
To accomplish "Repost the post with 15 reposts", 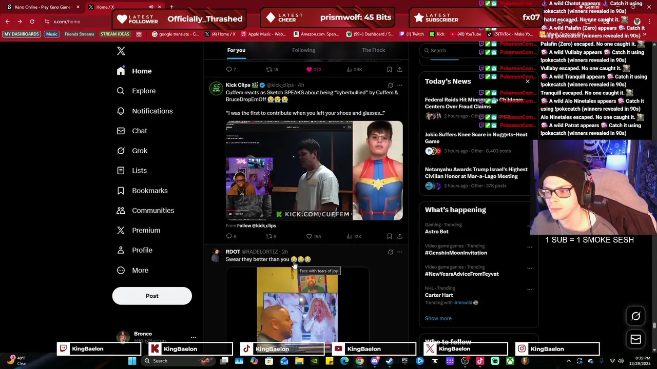I will (268, 69).
